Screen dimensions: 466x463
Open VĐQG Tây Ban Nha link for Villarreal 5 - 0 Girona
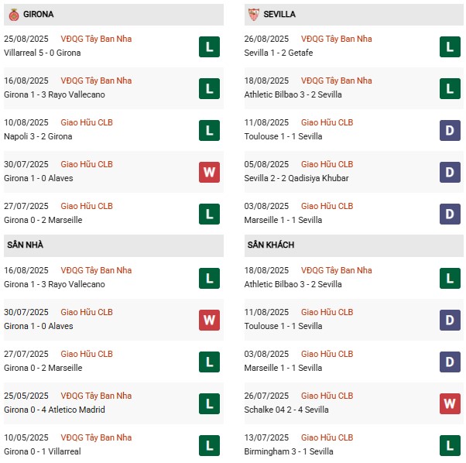point(96,39)
